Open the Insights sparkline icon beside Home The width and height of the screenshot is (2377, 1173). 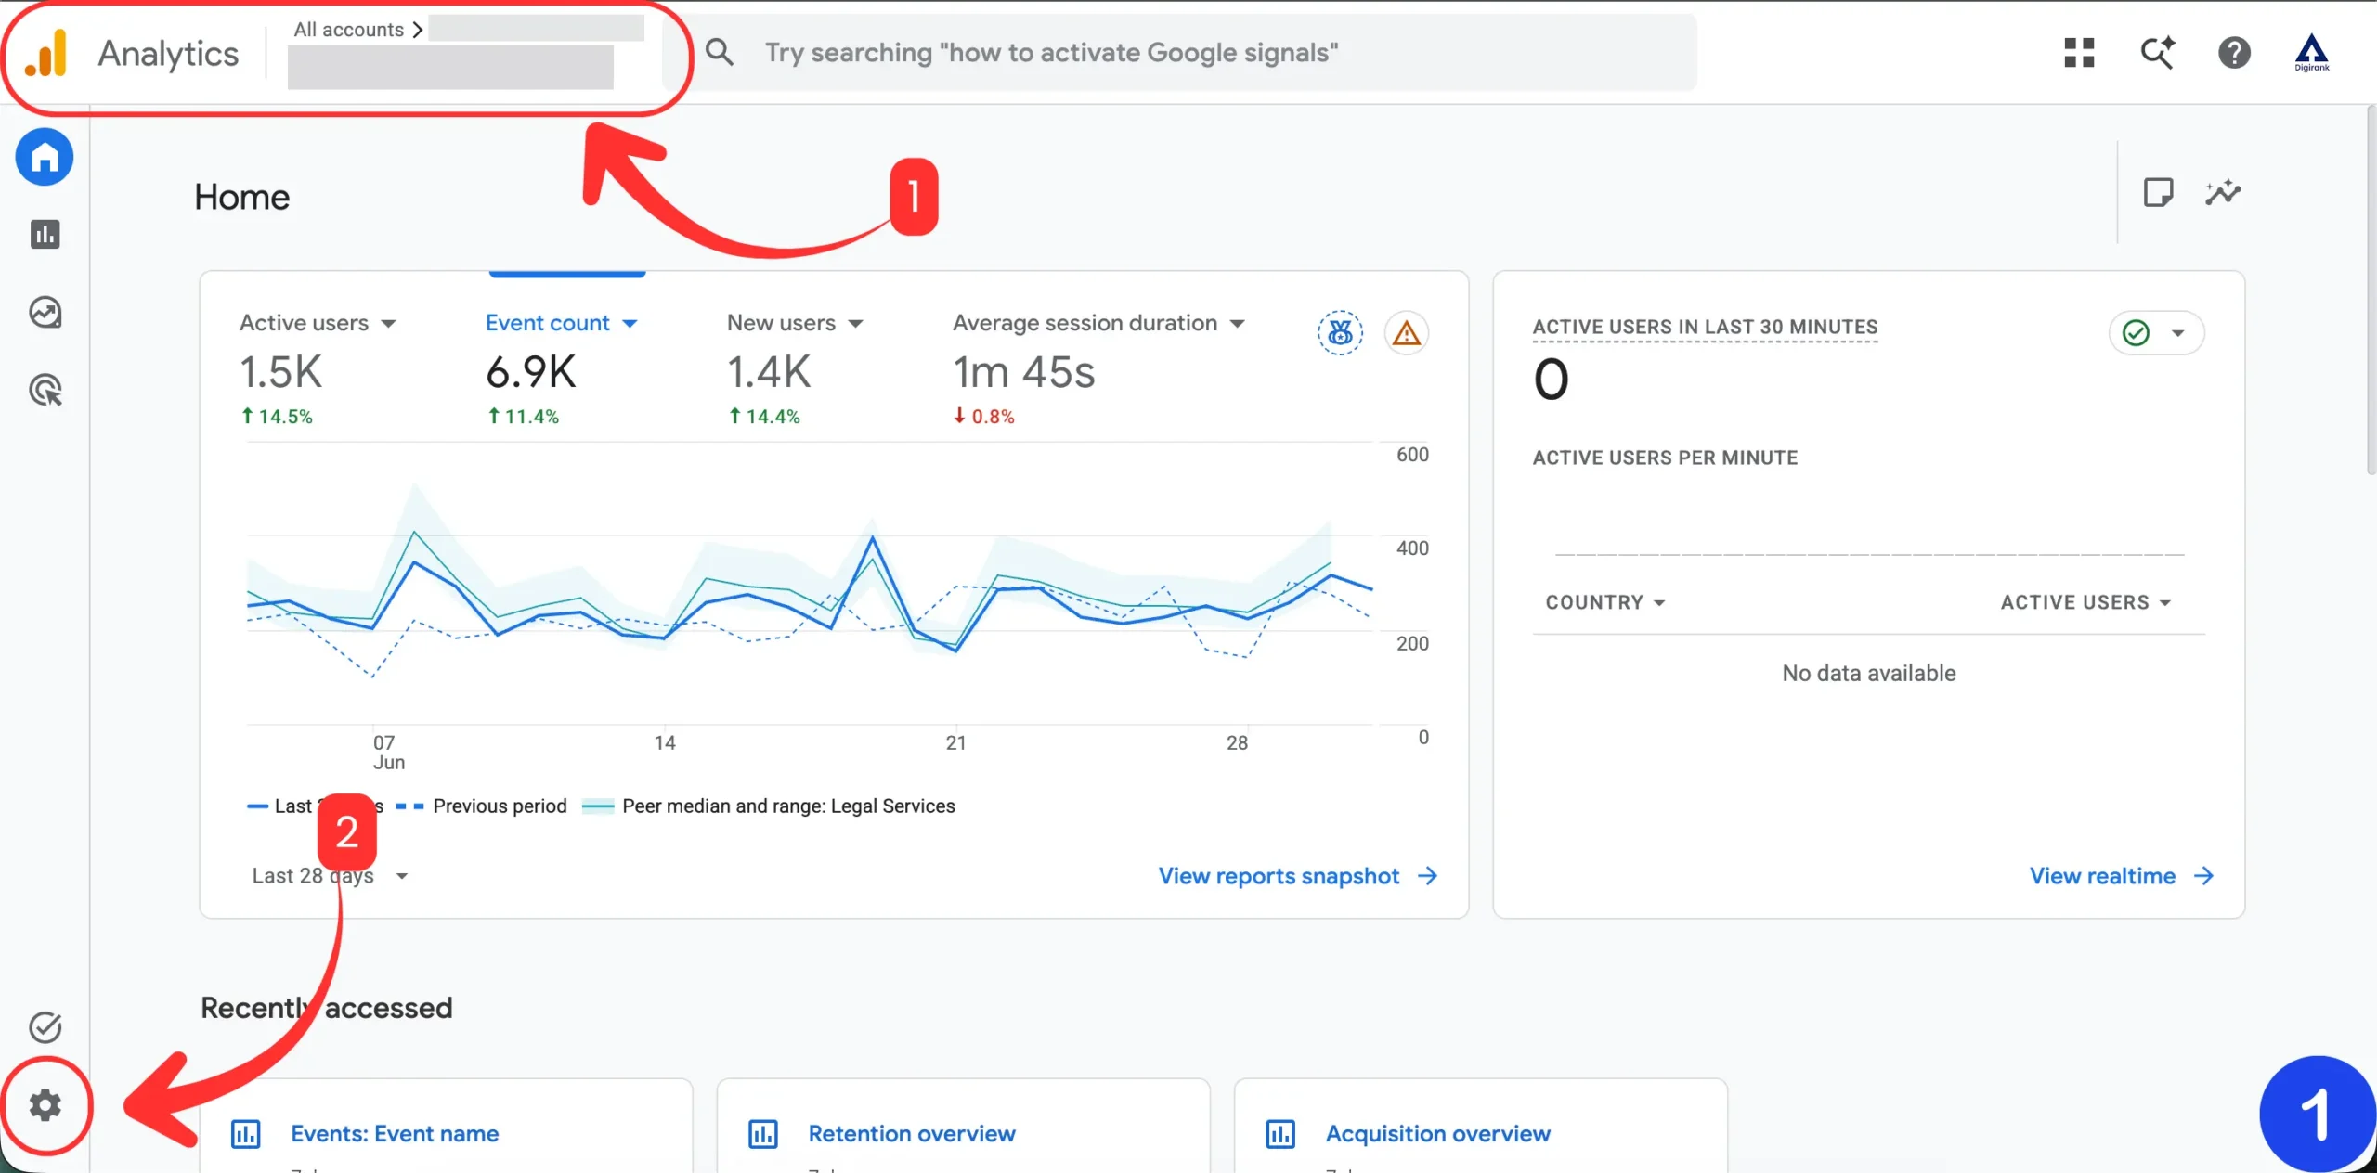point(2223,192)
